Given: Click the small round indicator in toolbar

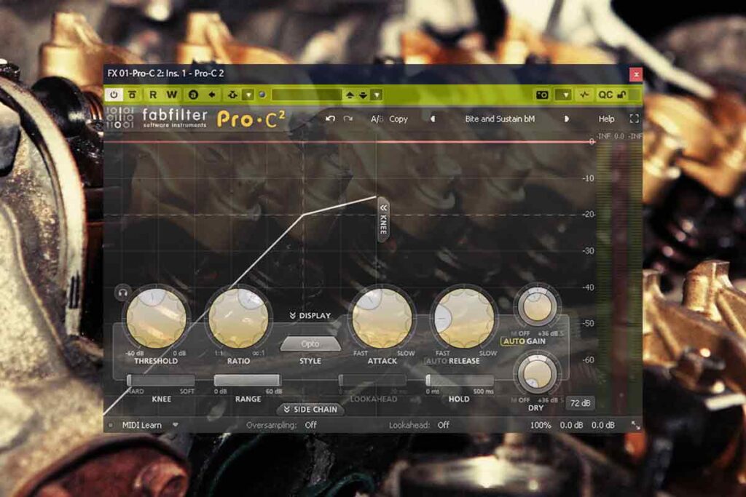Looking at the screenshot, I should (x=262, y=95).
